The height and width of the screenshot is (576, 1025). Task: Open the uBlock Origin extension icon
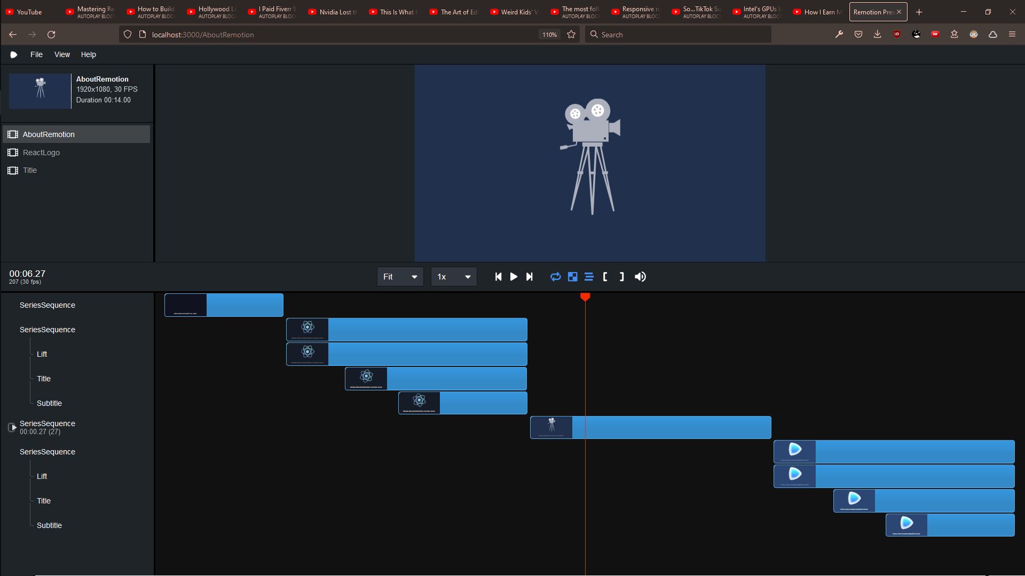coord(897,35)
